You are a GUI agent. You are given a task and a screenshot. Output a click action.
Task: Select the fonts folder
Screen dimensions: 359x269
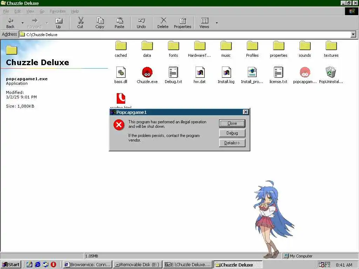(173, 49)
